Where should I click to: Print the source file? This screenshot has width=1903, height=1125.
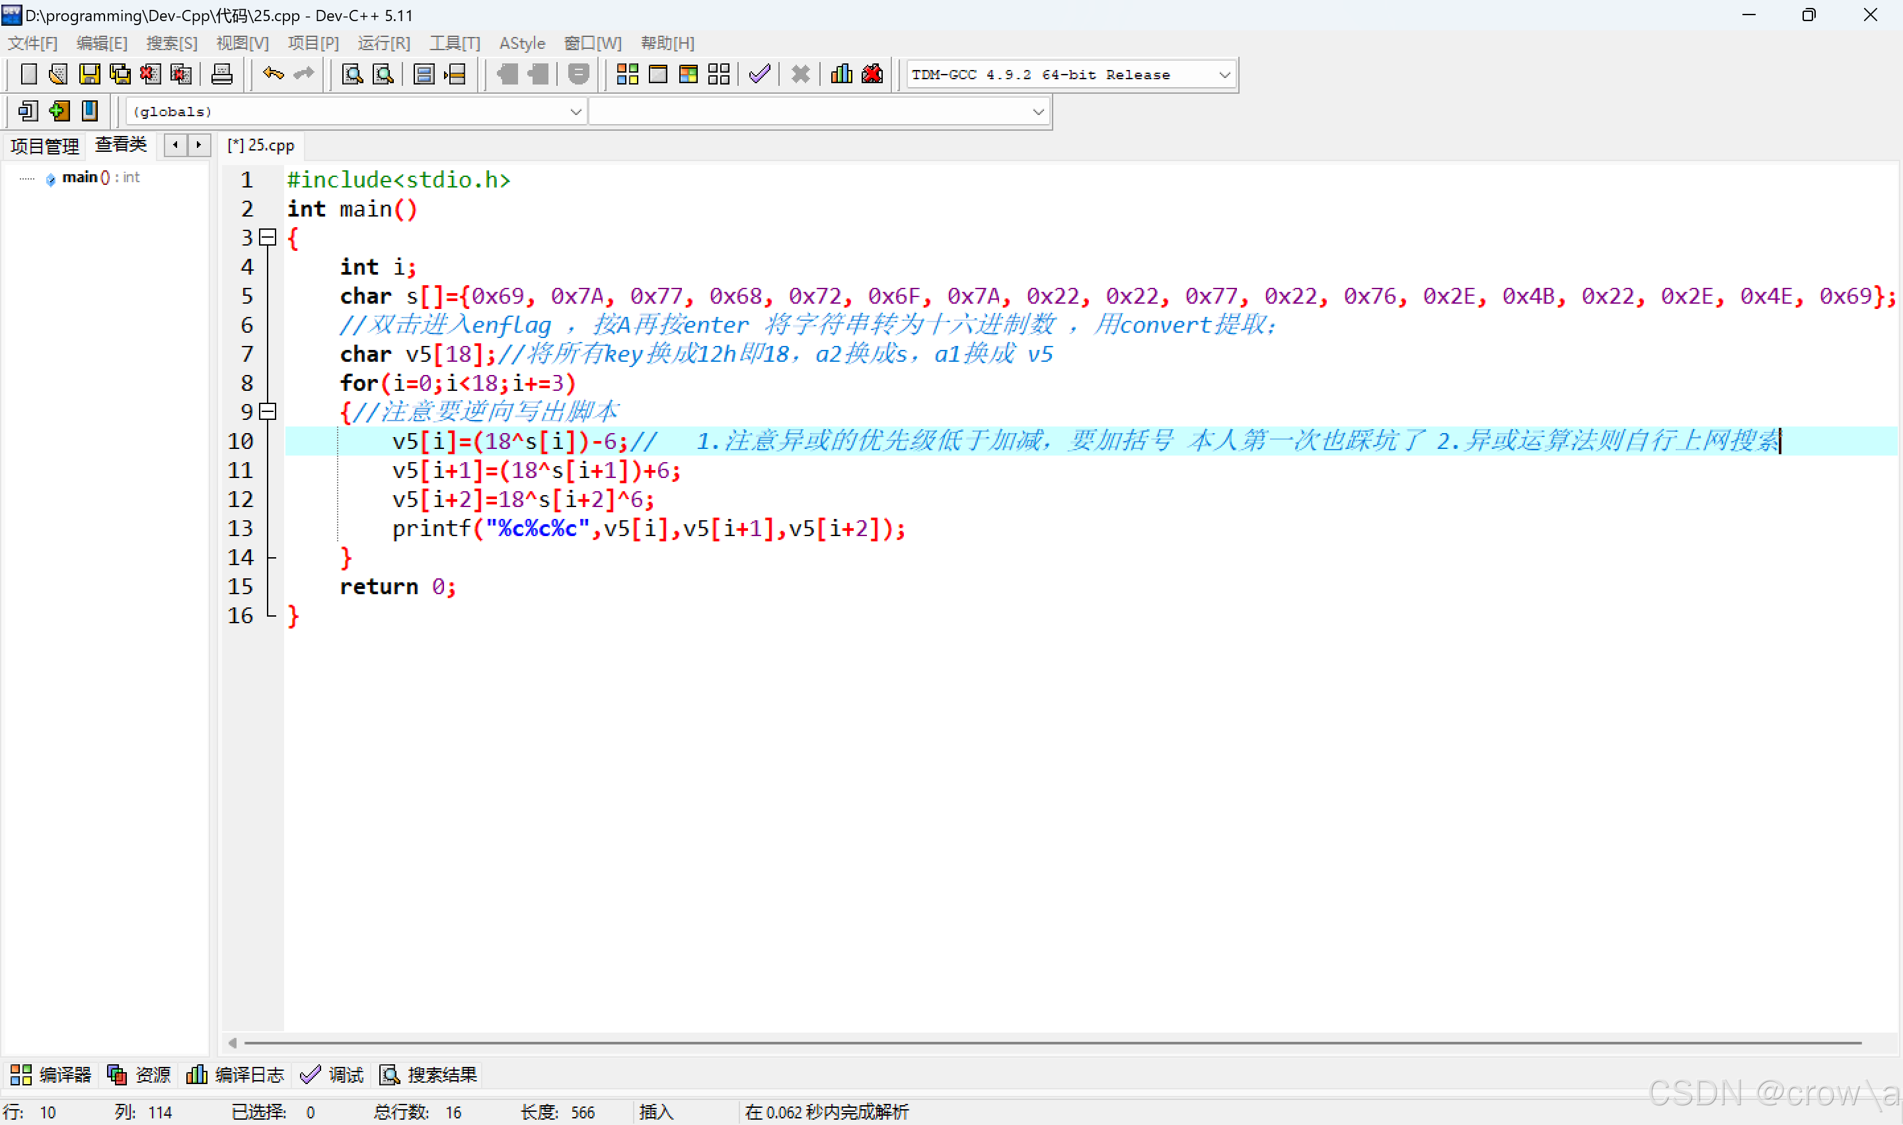222,73
